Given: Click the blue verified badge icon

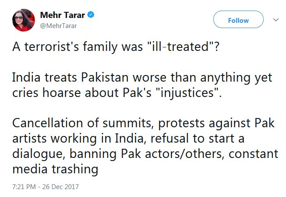Looking at the screenshot, I should click(x=91, y=15).
